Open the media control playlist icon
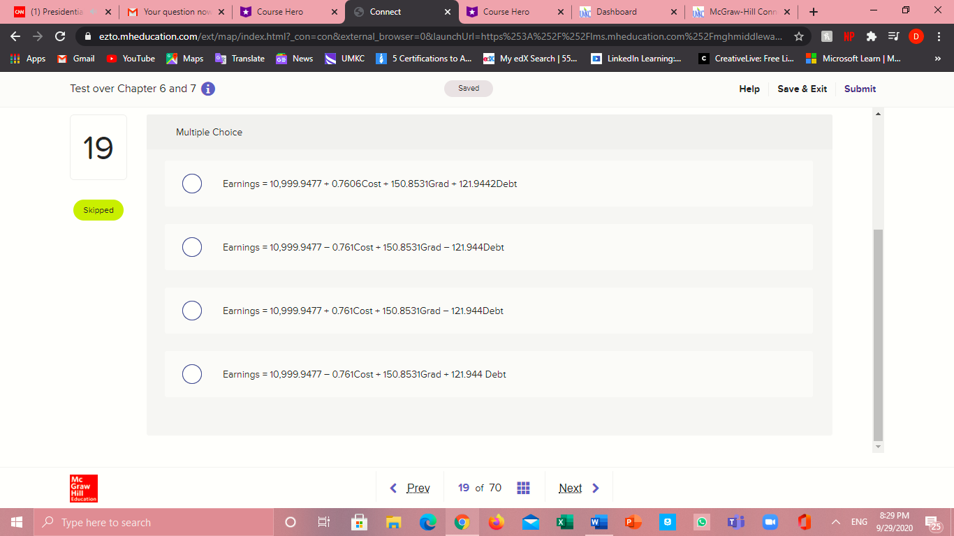Image resolution: width=954 pixels, height=536 pixels. (893, 36)
